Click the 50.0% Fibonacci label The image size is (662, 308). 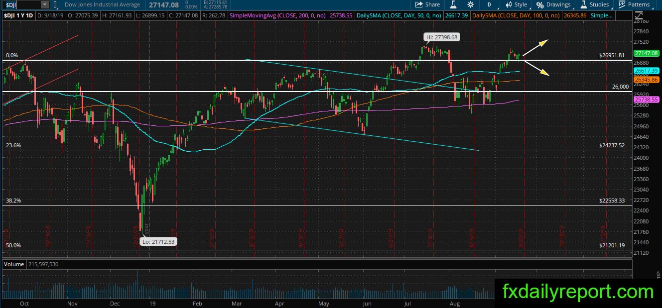(13, 245)
